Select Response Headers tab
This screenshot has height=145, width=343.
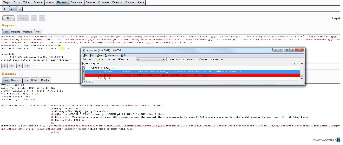16,80
